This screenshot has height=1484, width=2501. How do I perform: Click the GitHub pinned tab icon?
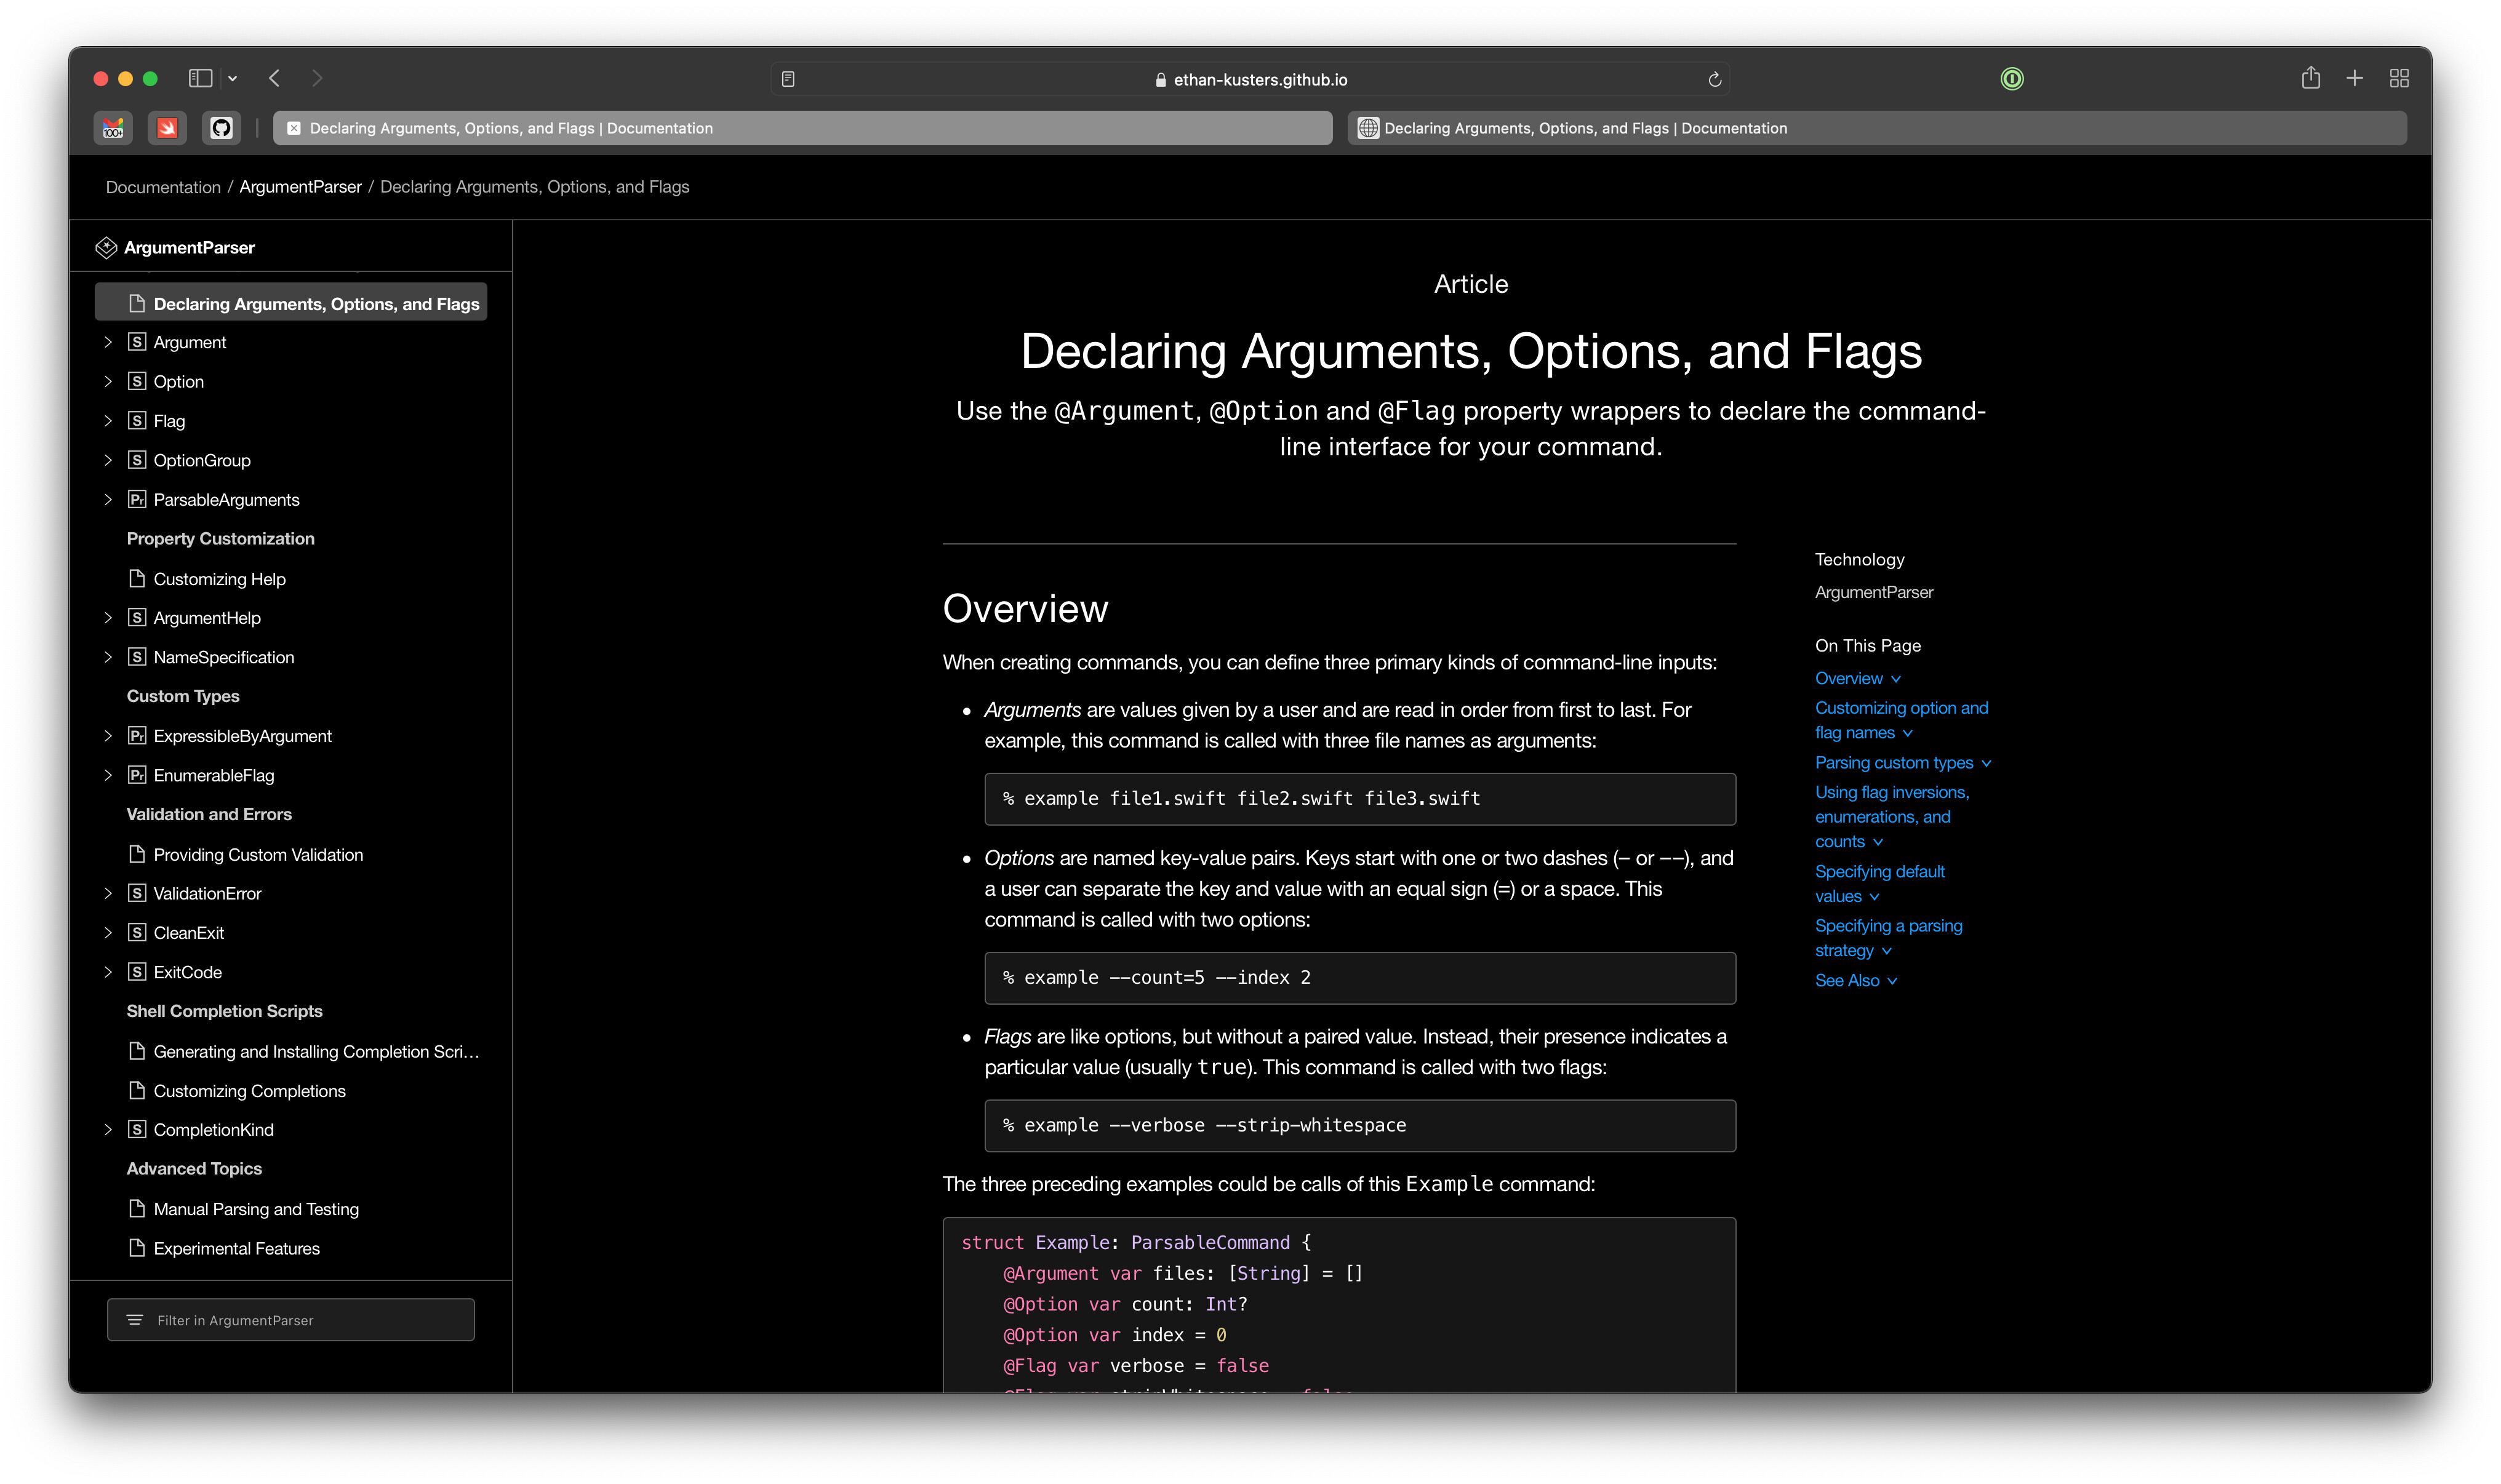pos(221,128)
